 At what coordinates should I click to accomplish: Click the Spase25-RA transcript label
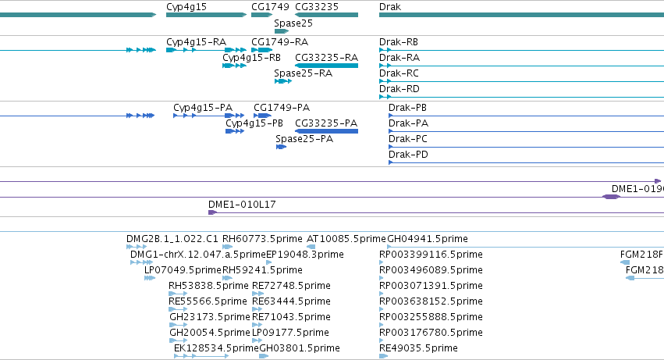(304, 73)
